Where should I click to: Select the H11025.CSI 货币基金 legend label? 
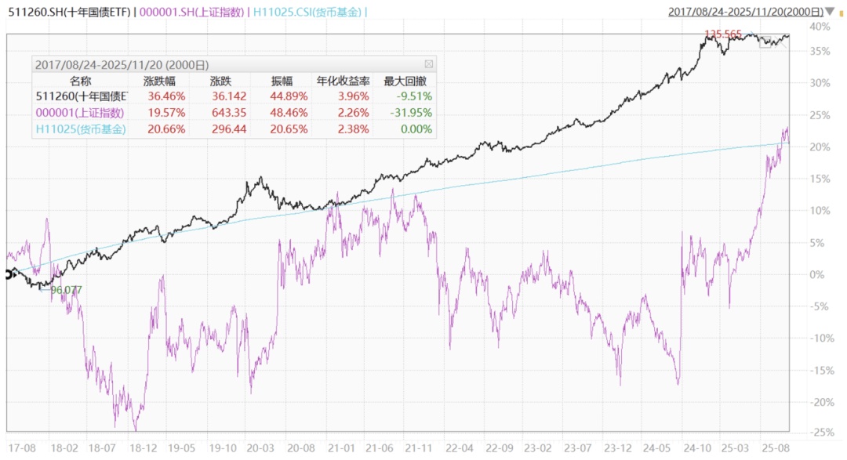(308, 12)
